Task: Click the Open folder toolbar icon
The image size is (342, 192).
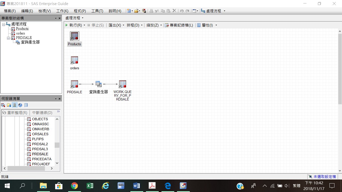Action: 136,11
